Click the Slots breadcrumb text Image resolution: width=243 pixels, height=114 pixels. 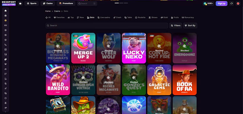coord(66,11)
